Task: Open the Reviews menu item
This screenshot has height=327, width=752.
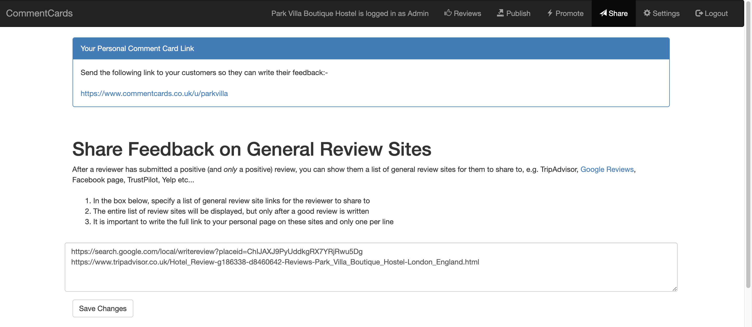Action: coord(462,13)
